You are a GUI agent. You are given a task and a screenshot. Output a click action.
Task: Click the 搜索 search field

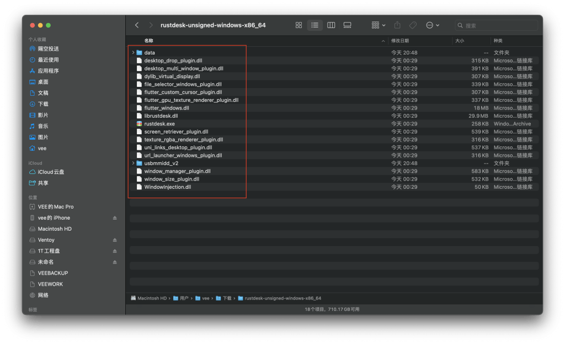tap(499, 25)
